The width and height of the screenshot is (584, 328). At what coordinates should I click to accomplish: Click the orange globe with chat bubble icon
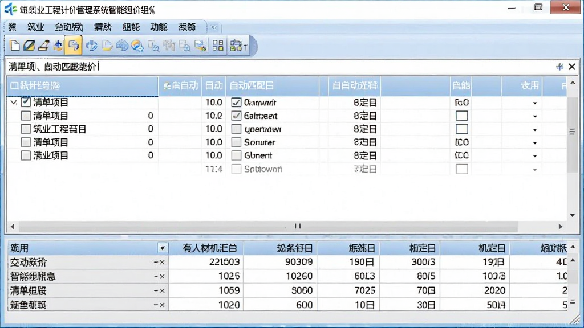pyautogui.click(x=137, y=46)
